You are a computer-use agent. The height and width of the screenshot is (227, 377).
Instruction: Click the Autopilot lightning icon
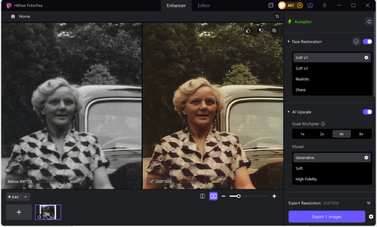pyautogui.click(x=290, y=22)
